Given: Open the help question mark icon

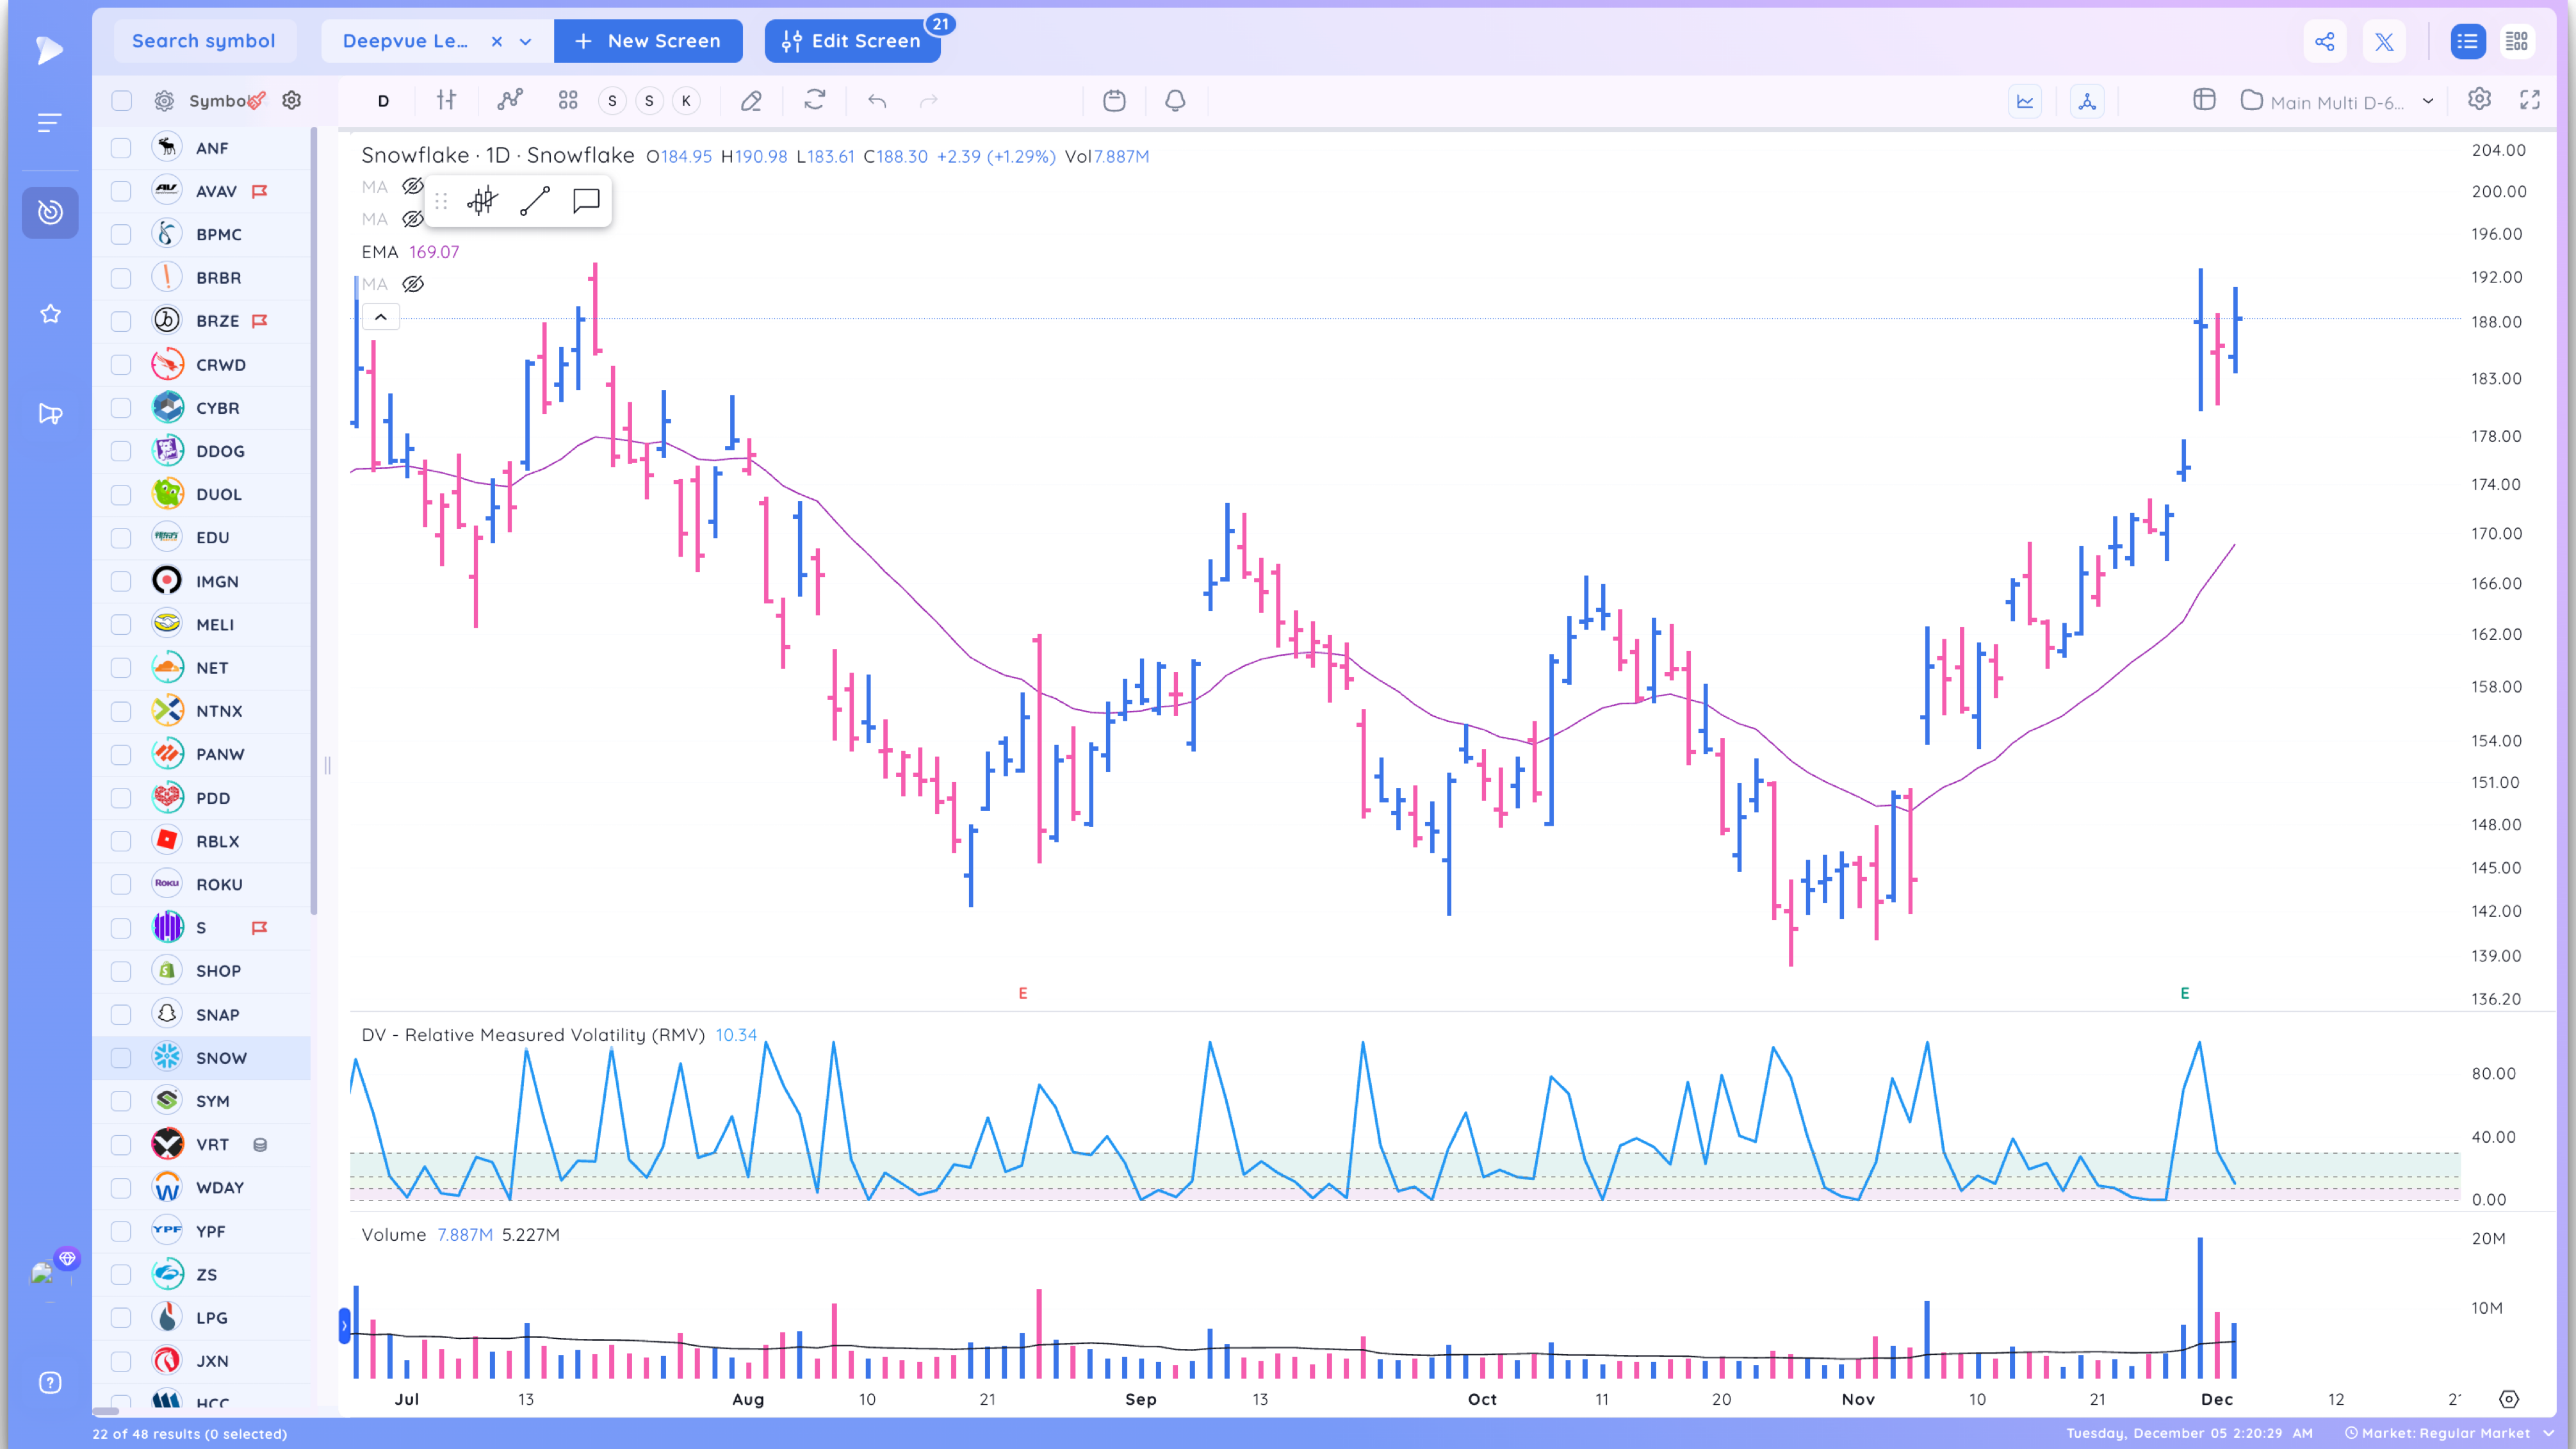Looking at the screenshot, I should pos(50,1383).
